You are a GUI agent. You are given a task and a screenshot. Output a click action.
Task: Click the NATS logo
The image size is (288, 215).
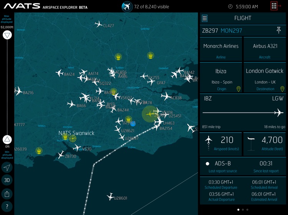22,6
